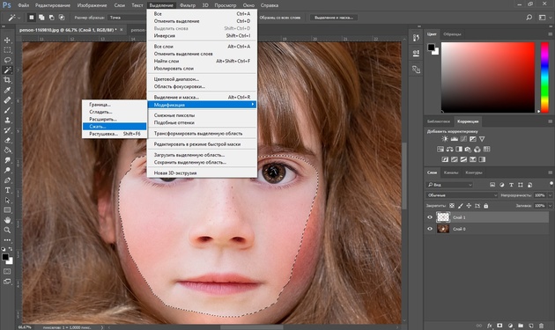
Task: Select Слой 0 layer thumbnail
Action: pyautogui.click(x=443, y=229)
